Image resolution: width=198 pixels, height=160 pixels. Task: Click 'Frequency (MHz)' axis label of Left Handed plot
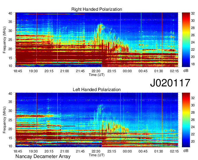click(4, 120)
